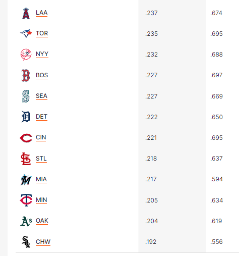Click the Cincinnati Reds logo

[26, 138]
